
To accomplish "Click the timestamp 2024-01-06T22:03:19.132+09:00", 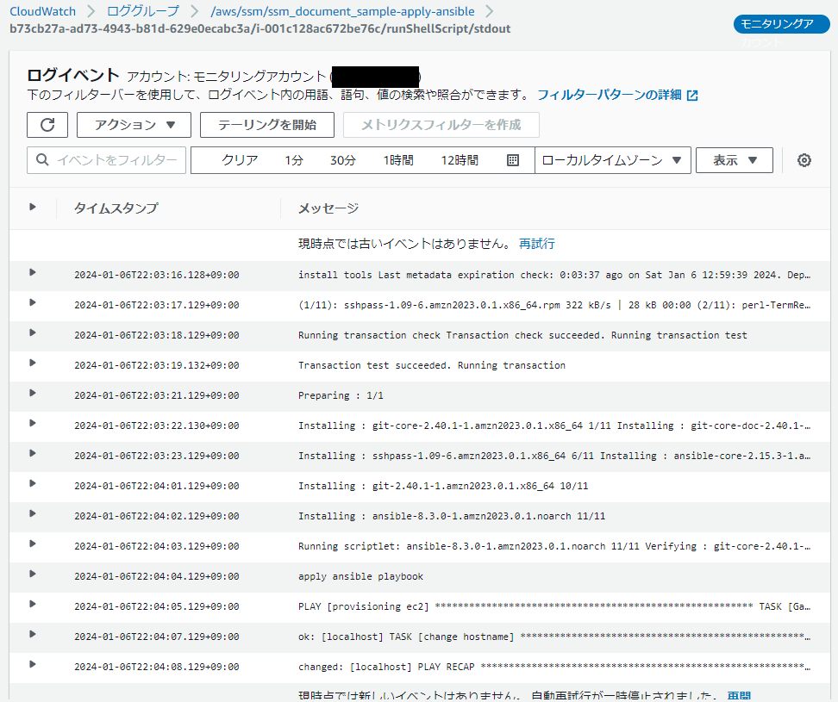I will (157, 366).
